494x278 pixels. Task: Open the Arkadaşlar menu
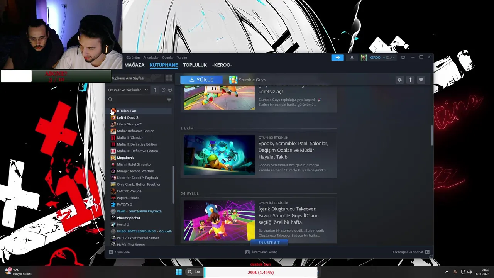tap(151, 58)
